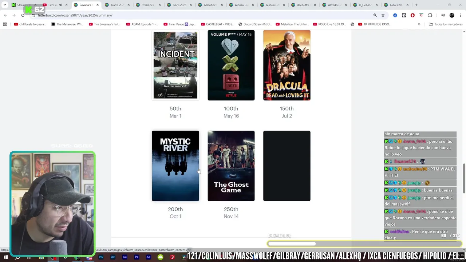Open the tab search dropdown arrow

pos(5,5)
